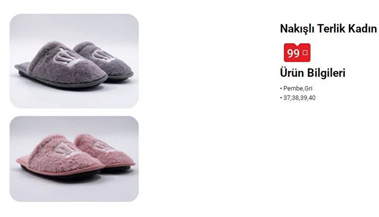
Task: Click the word Kadın in the title
Action: [x=362, y=29]
